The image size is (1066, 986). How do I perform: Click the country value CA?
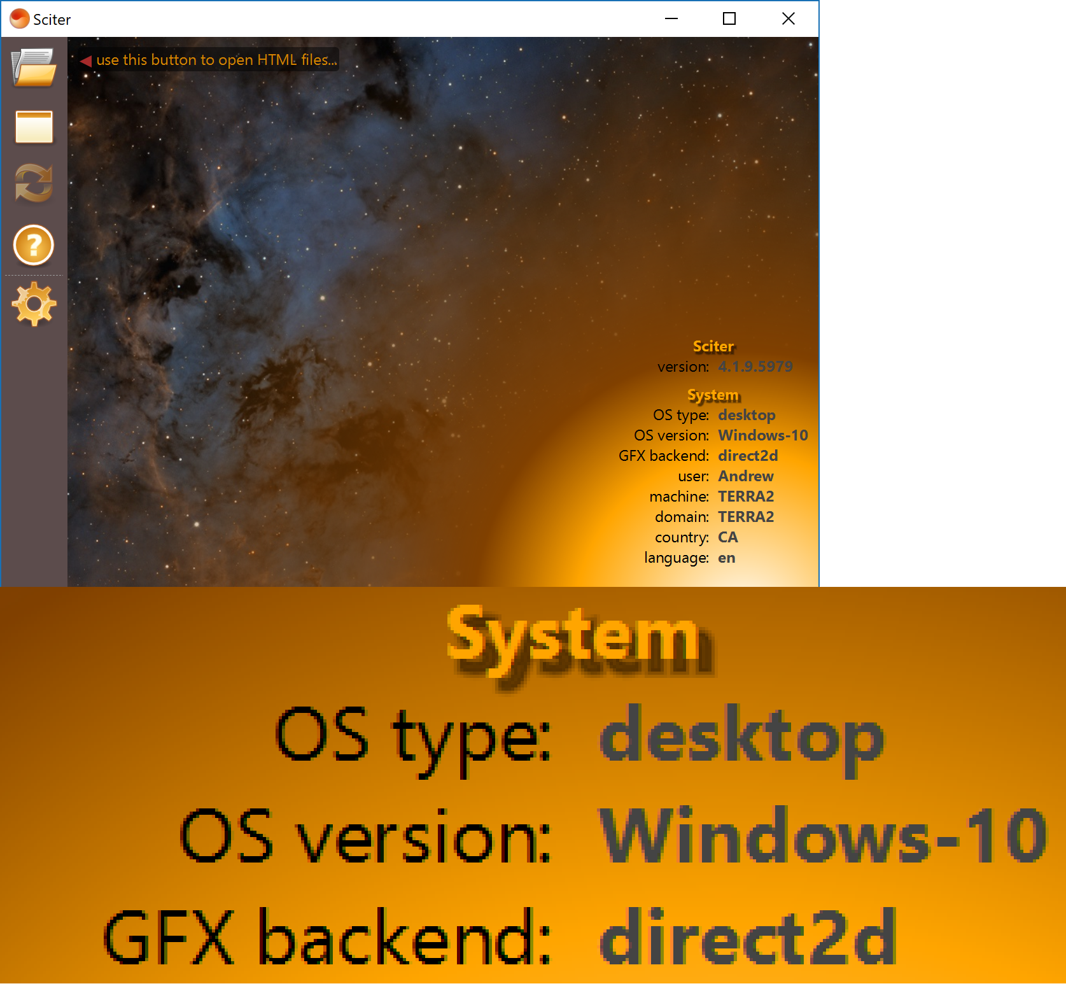727,537
